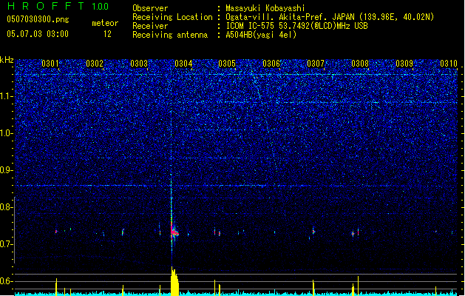Click the name Masayuki Kobayashi
465x296 pixels.
265,8
